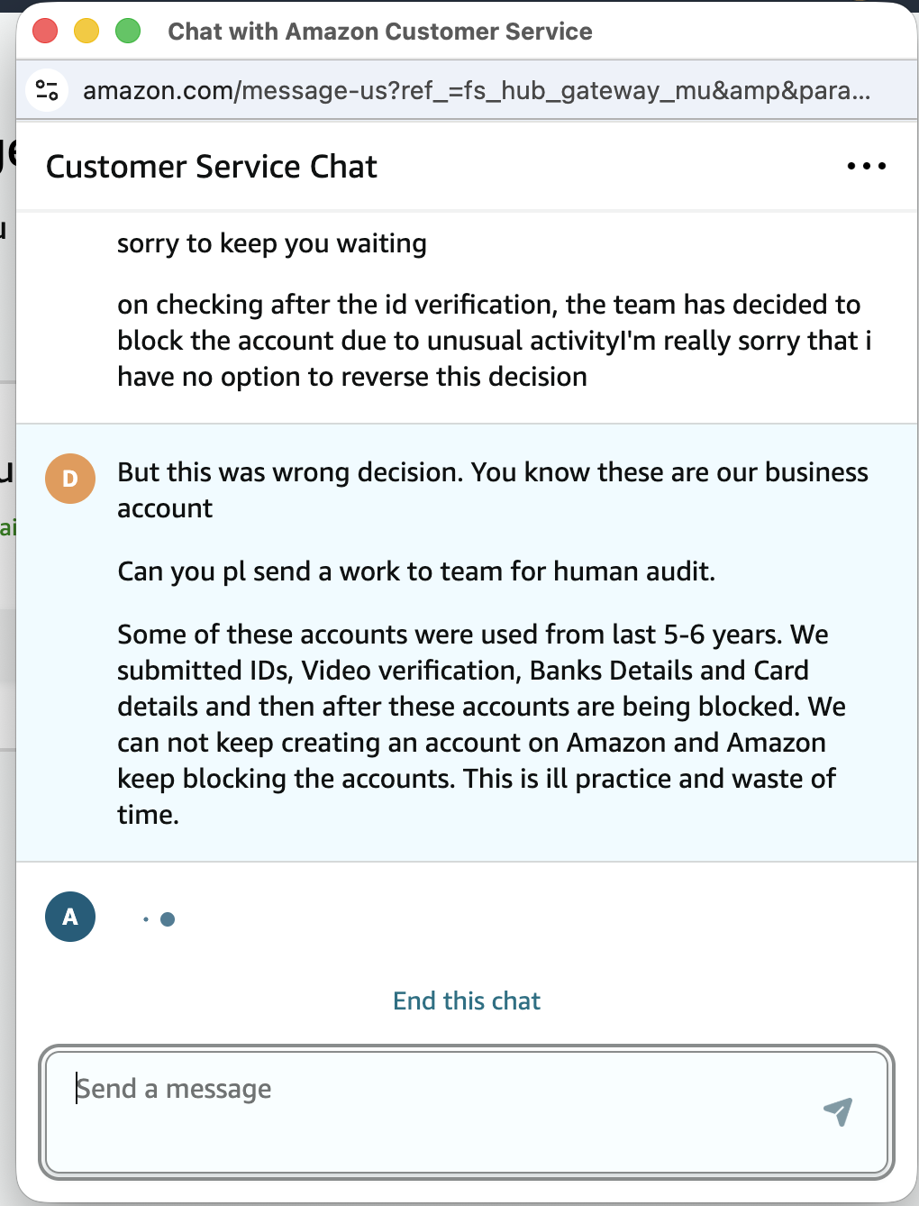Click the site information icon in address bar
Screen dimensions: 919x1206
pyautogui.click(x=47, y=90)
